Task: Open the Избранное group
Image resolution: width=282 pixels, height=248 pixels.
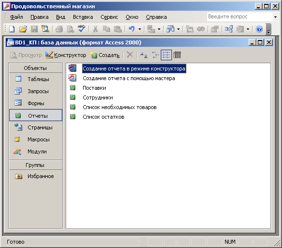Action: pyautogui.click(x=36, y=176)
